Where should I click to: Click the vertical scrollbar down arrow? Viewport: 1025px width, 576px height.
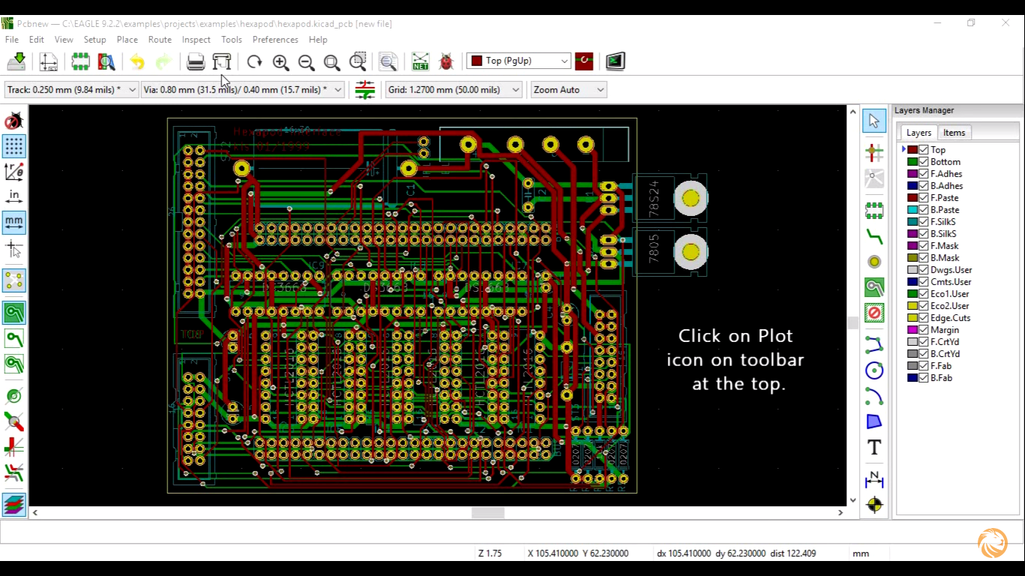(853, 500)
